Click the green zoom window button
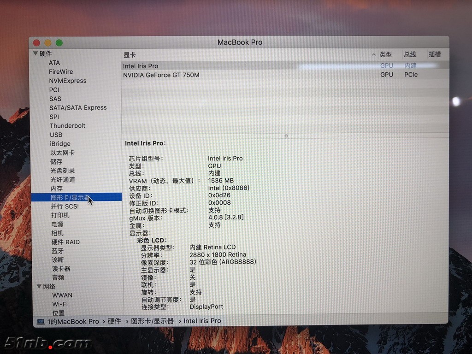 click(x=59, y=42)
